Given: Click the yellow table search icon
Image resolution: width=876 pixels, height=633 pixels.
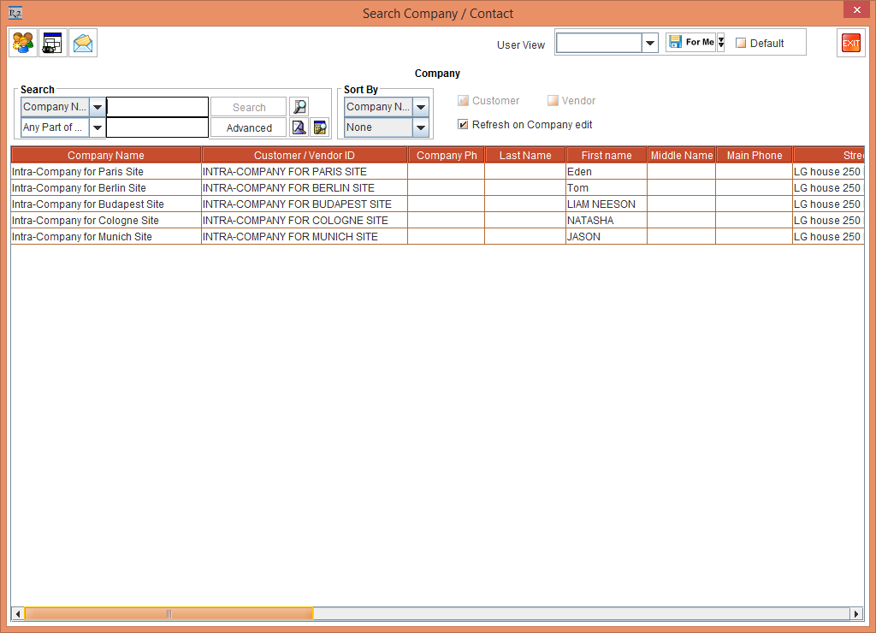Looking at the screenshot, I should click(x=319, y=127).
